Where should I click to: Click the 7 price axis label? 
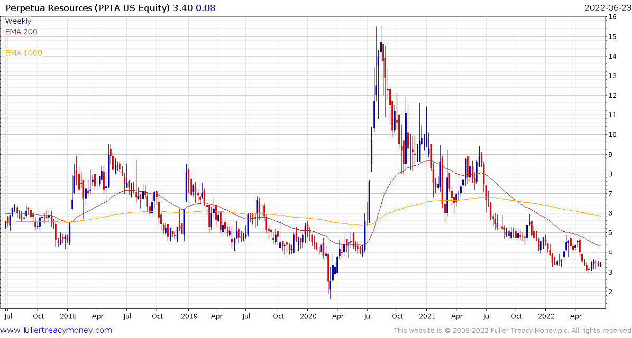click(x=611, y=194)
